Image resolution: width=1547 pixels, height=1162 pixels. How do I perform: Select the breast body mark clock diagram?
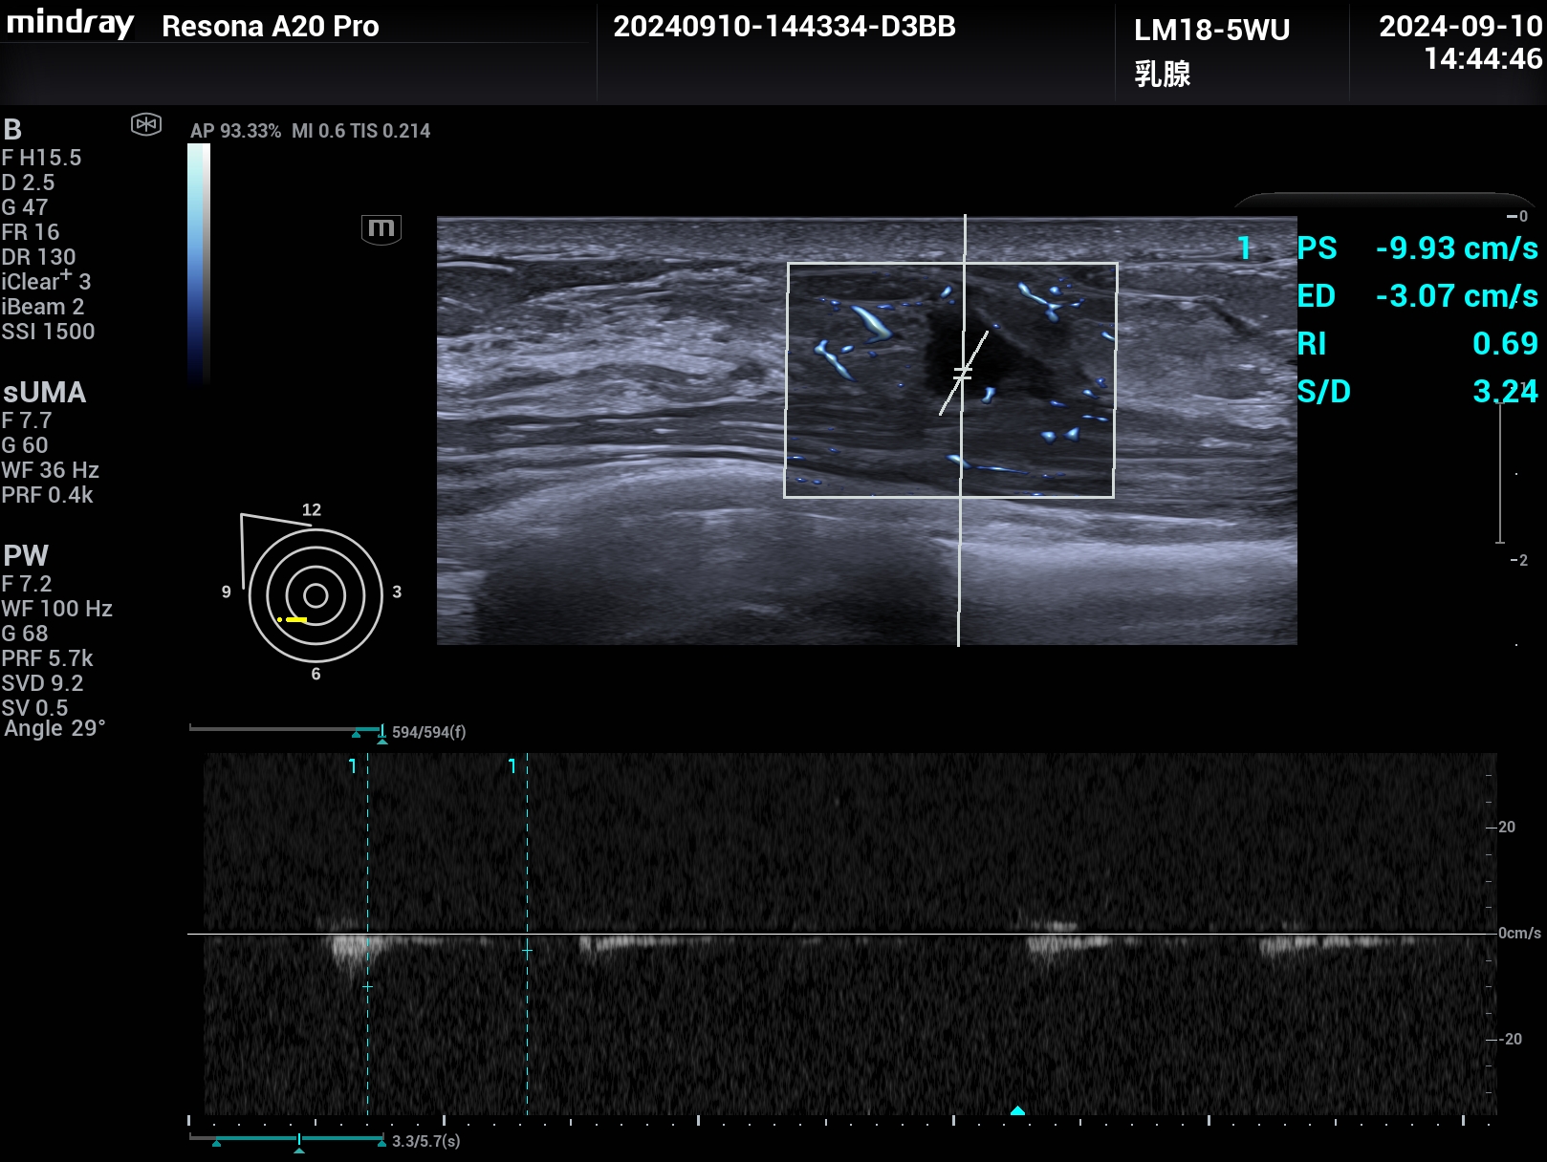(x=316, y=595)
